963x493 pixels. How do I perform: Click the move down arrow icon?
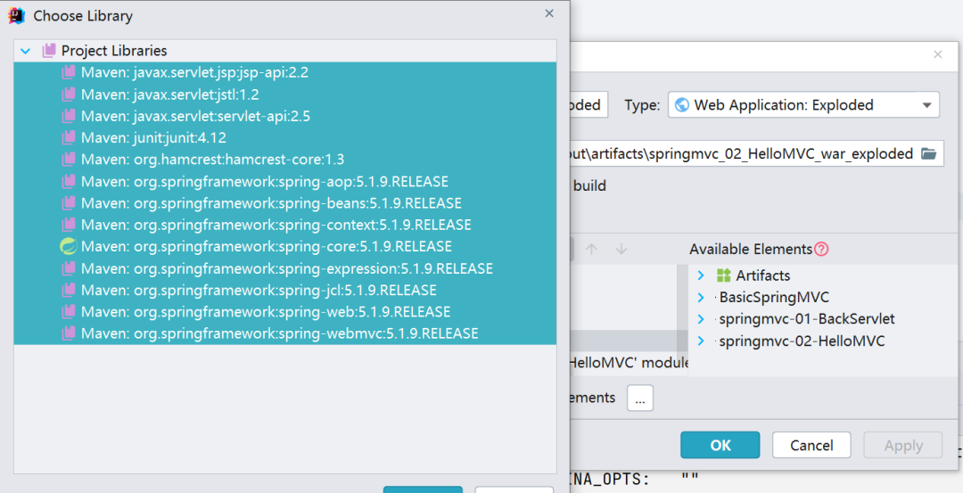(x=621, y=250)
